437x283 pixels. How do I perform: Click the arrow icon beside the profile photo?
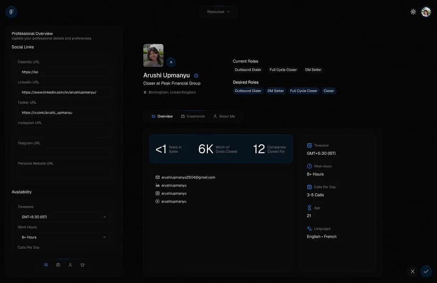(x=171, y=62)
